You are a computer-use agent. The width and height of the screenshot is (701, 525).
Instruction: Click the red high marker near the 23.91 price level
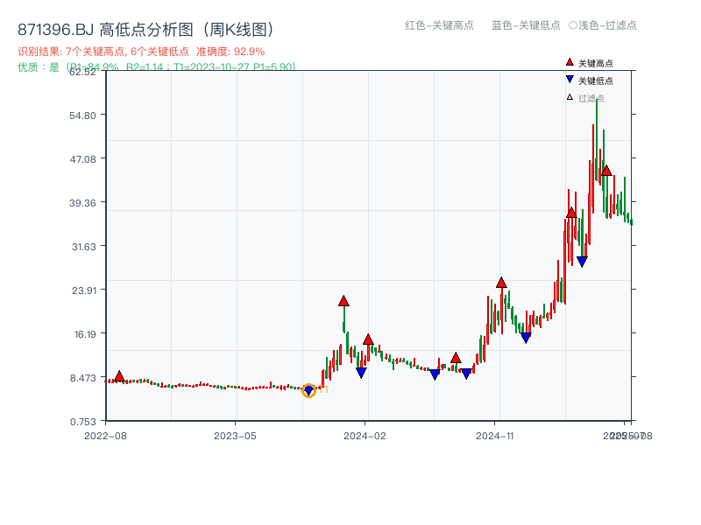(500, 282)
